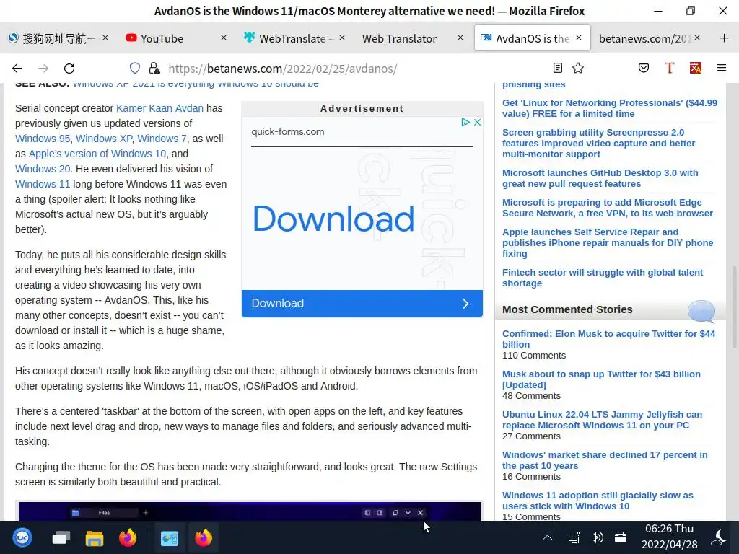Open a new tab
Viewport: 739px width, 554px height.
coord(725,38)
